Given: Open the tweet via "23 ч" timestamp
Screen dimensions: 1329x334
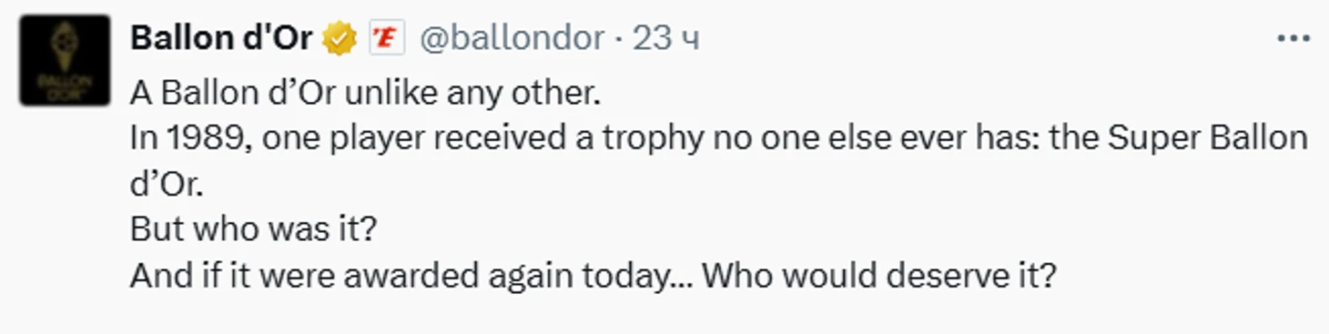Looking at the screenshot, I should [x=665, y=38].
